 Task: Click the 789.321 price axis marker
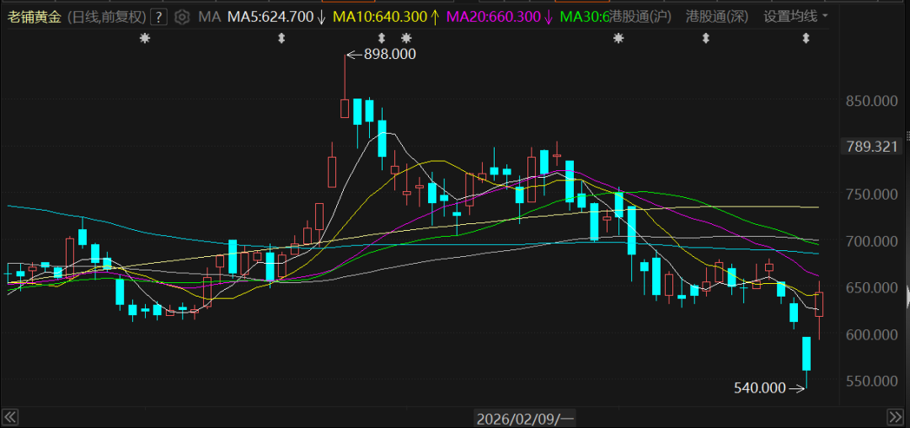click(x=872, y=147)
